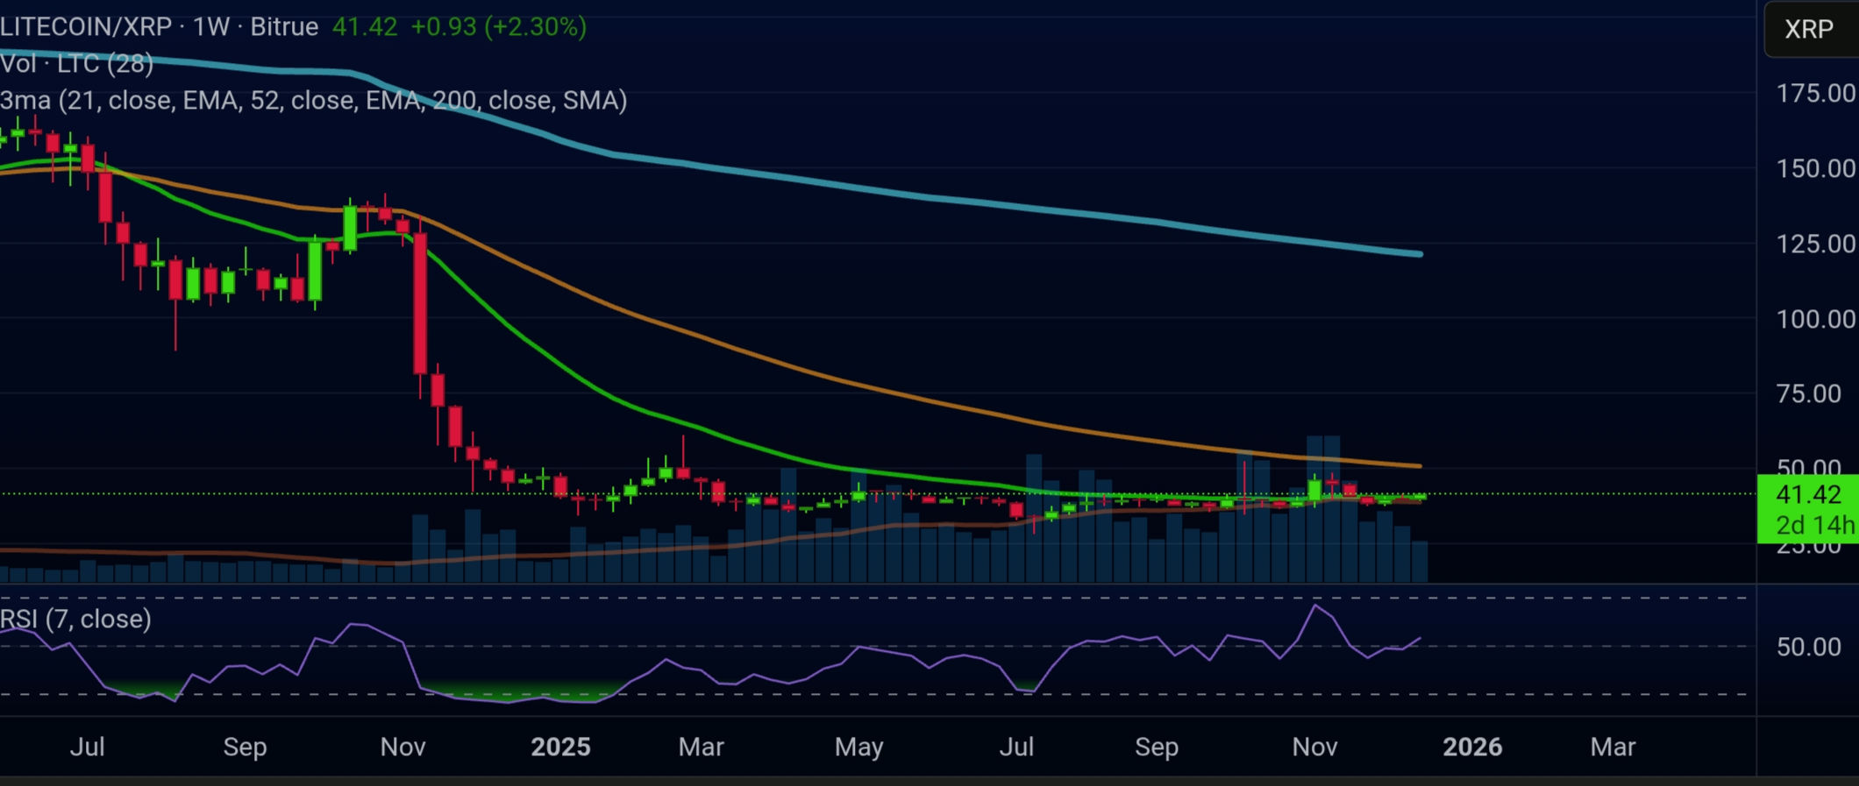Click the Mar label between 2025 and May
Screen dimensions: 1859x786
pos(702,747)
